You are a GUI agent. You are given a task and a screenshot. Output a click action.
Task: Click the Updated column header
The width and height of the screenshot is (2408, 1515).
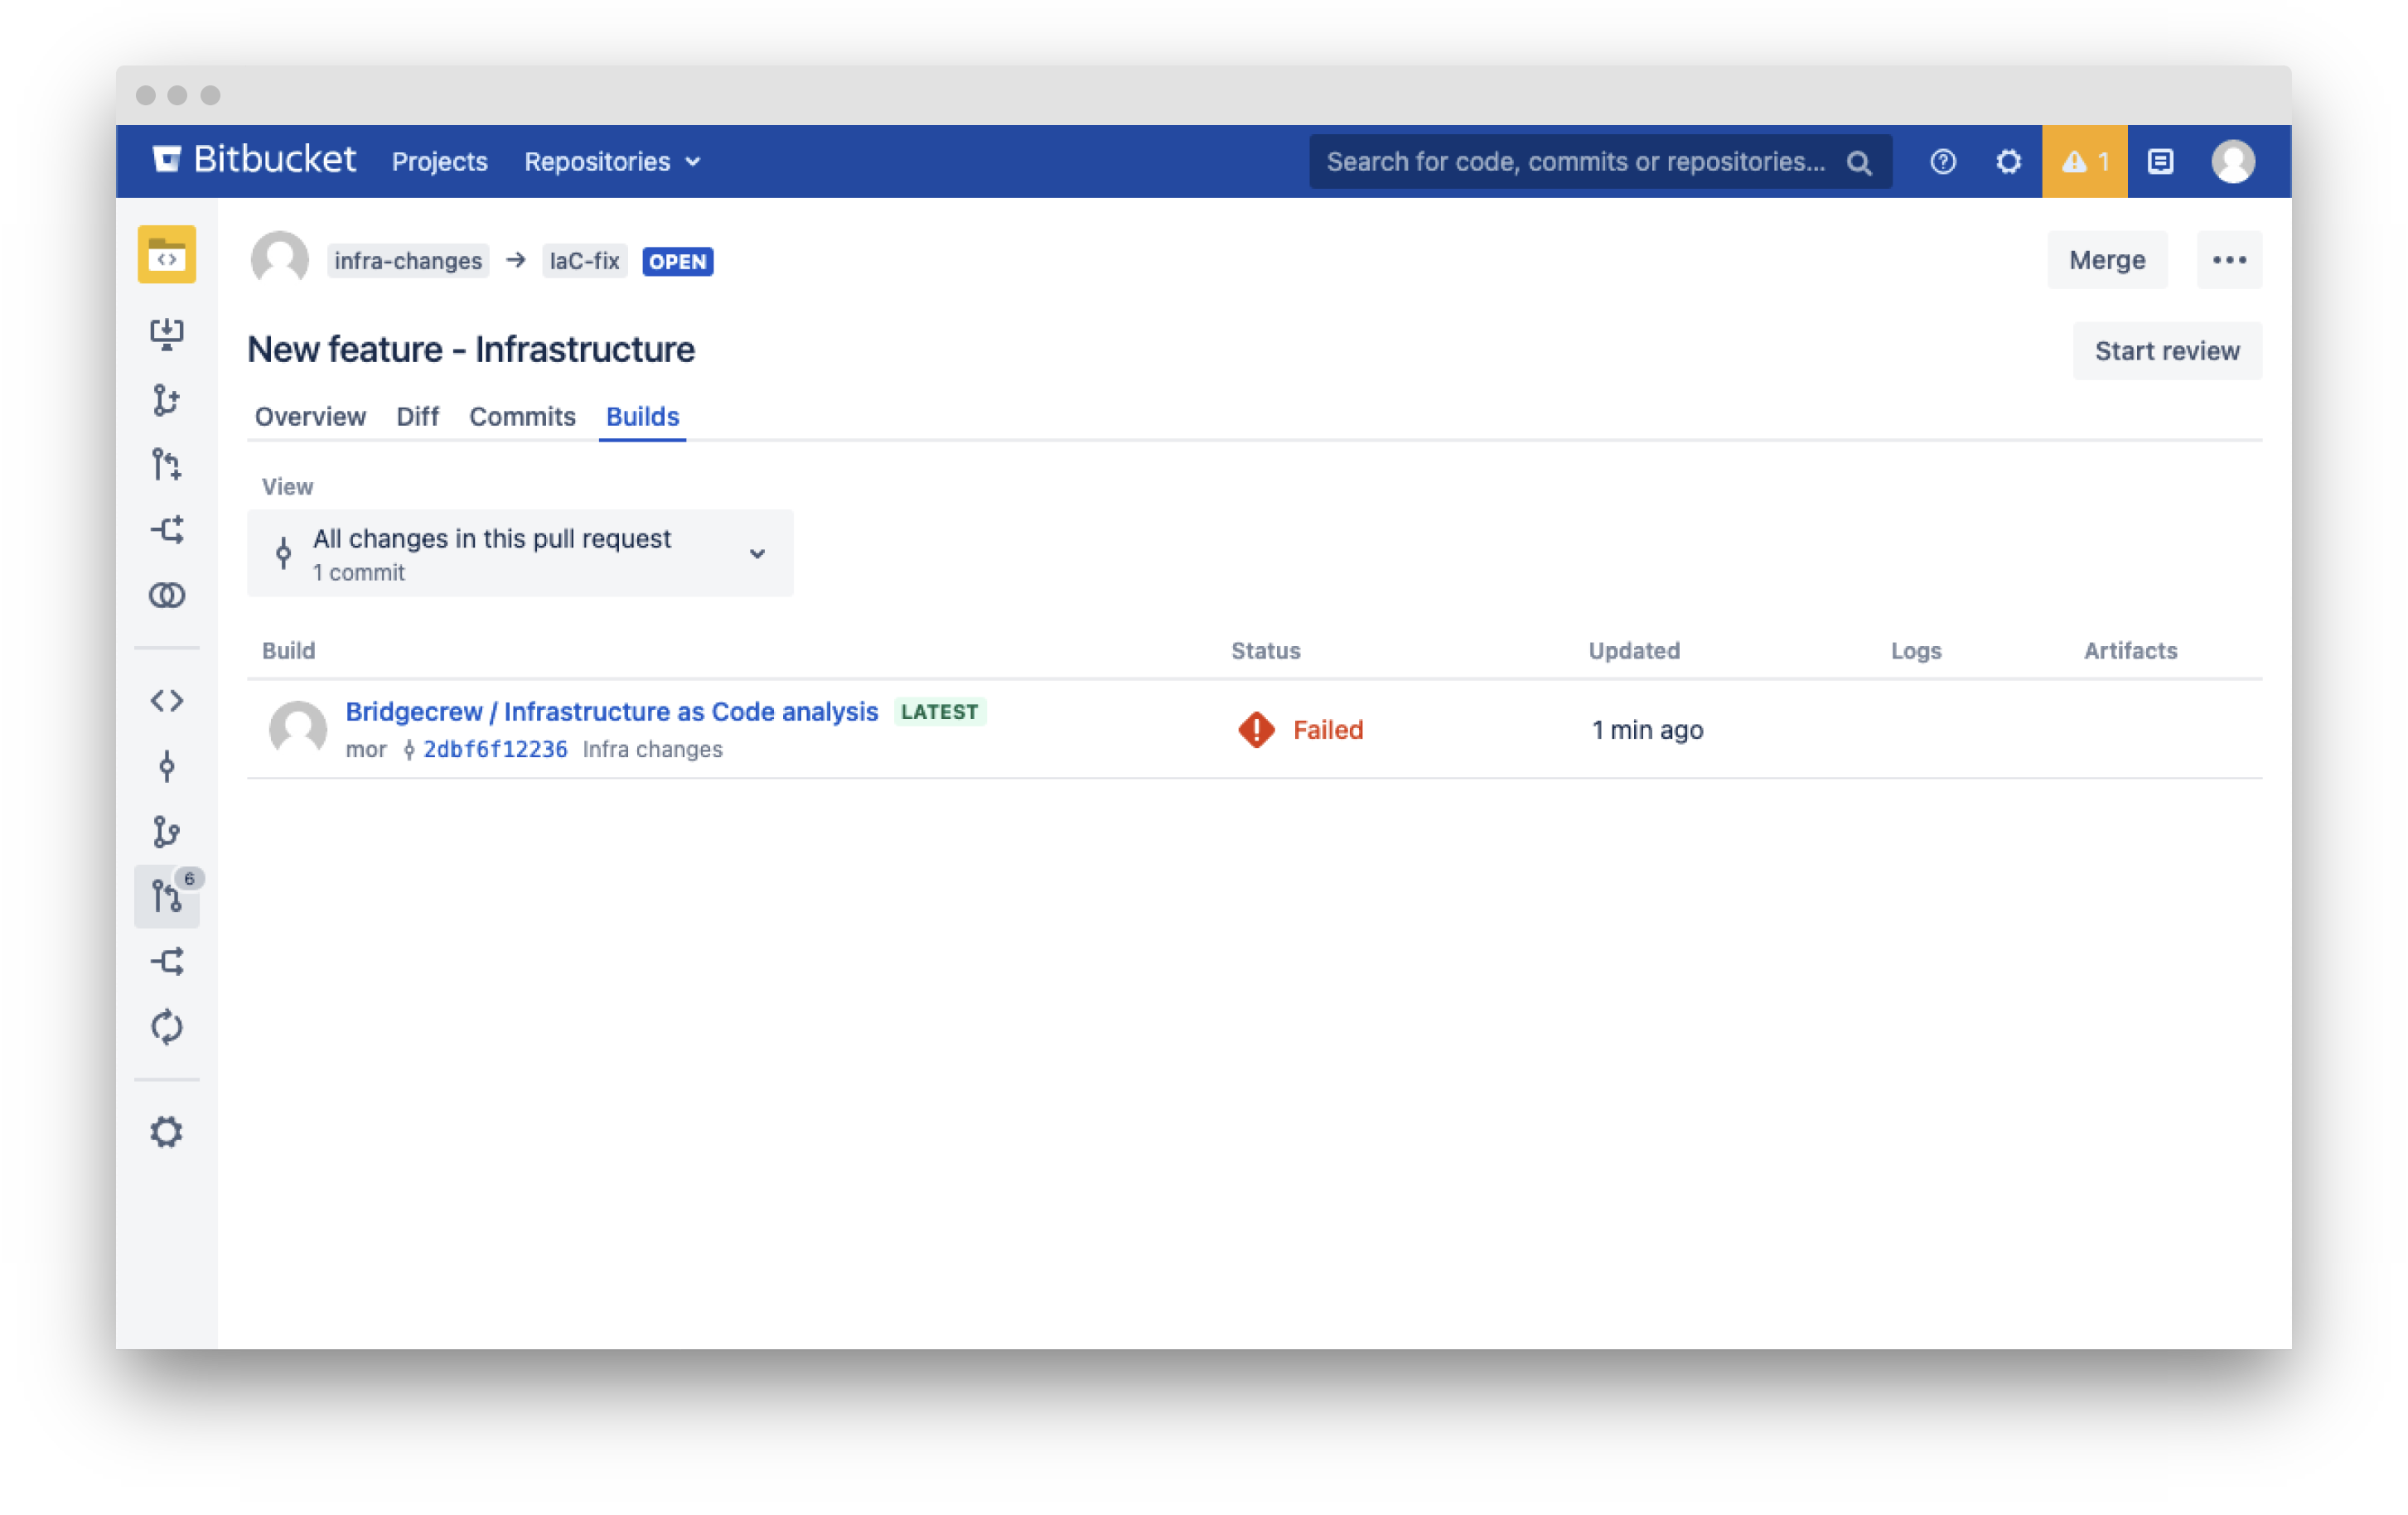1634,650
